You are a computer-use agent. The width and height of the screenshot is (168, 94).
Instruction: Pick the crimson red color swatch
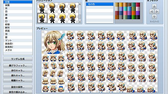click(x=138, y=5)
